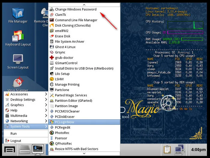Click the LSHW icon

52,79
